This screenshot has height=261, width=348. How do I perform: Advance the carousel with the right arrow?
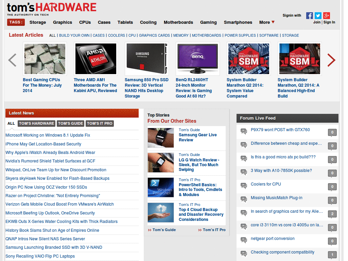[x=331, y=60]
